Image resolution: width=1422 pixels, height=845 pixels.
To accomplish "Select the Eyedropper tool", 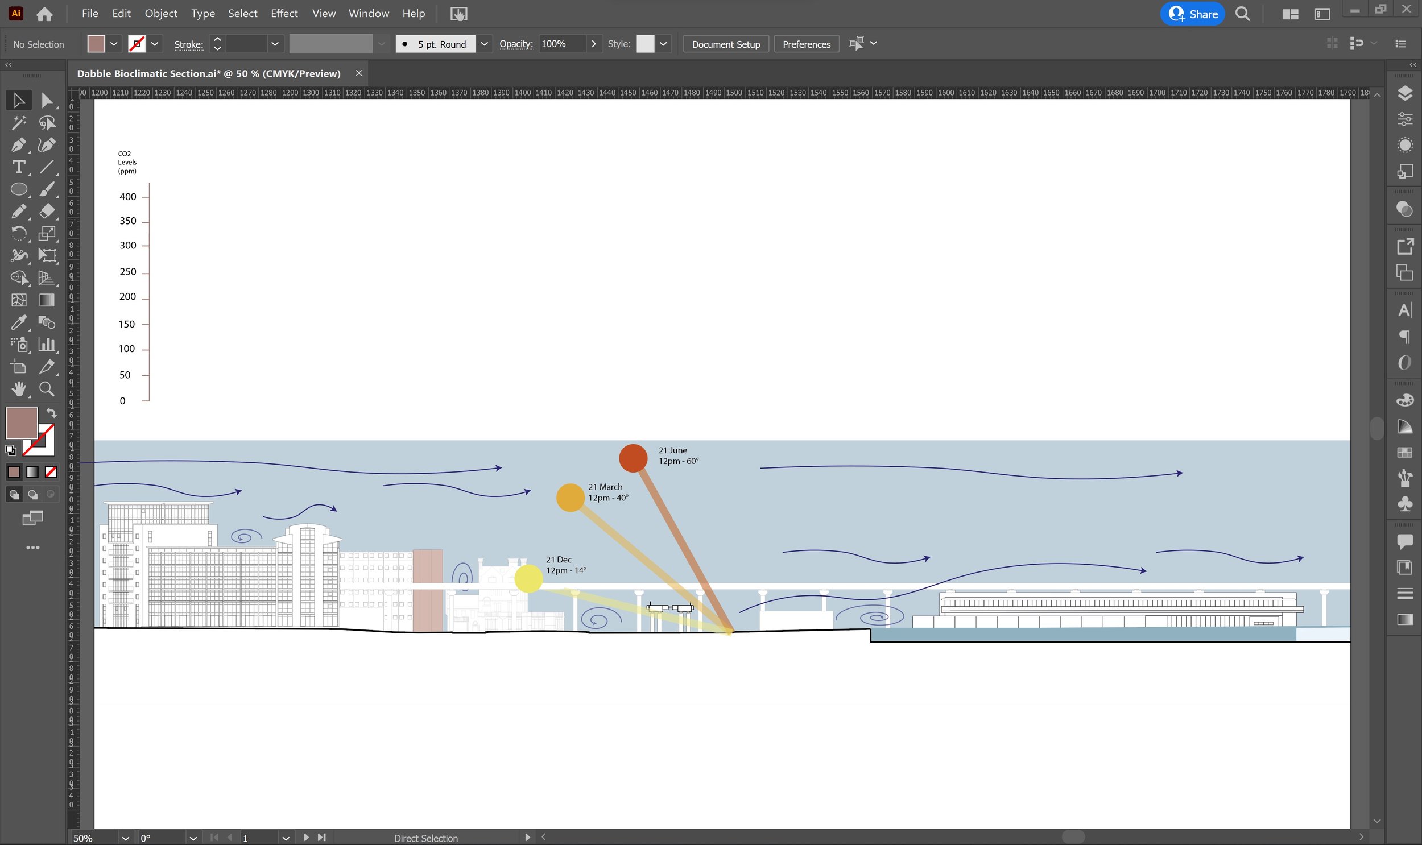I will tap(18, 322).
